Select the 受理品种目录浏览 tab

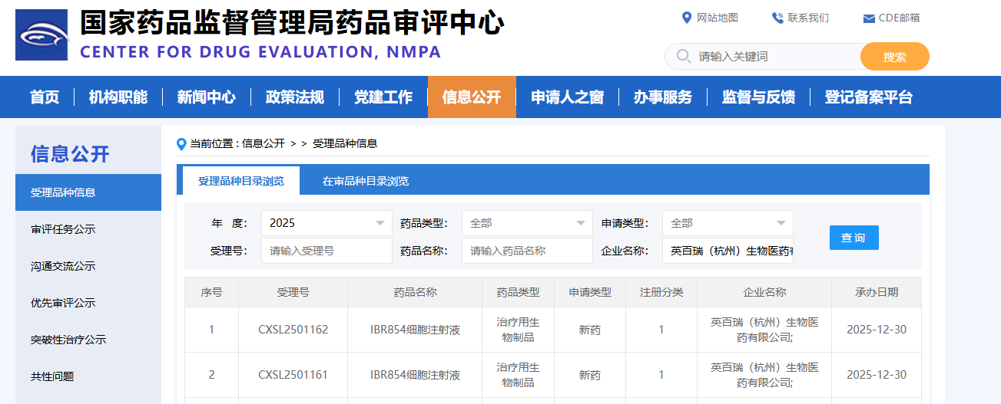pos(241,182)
